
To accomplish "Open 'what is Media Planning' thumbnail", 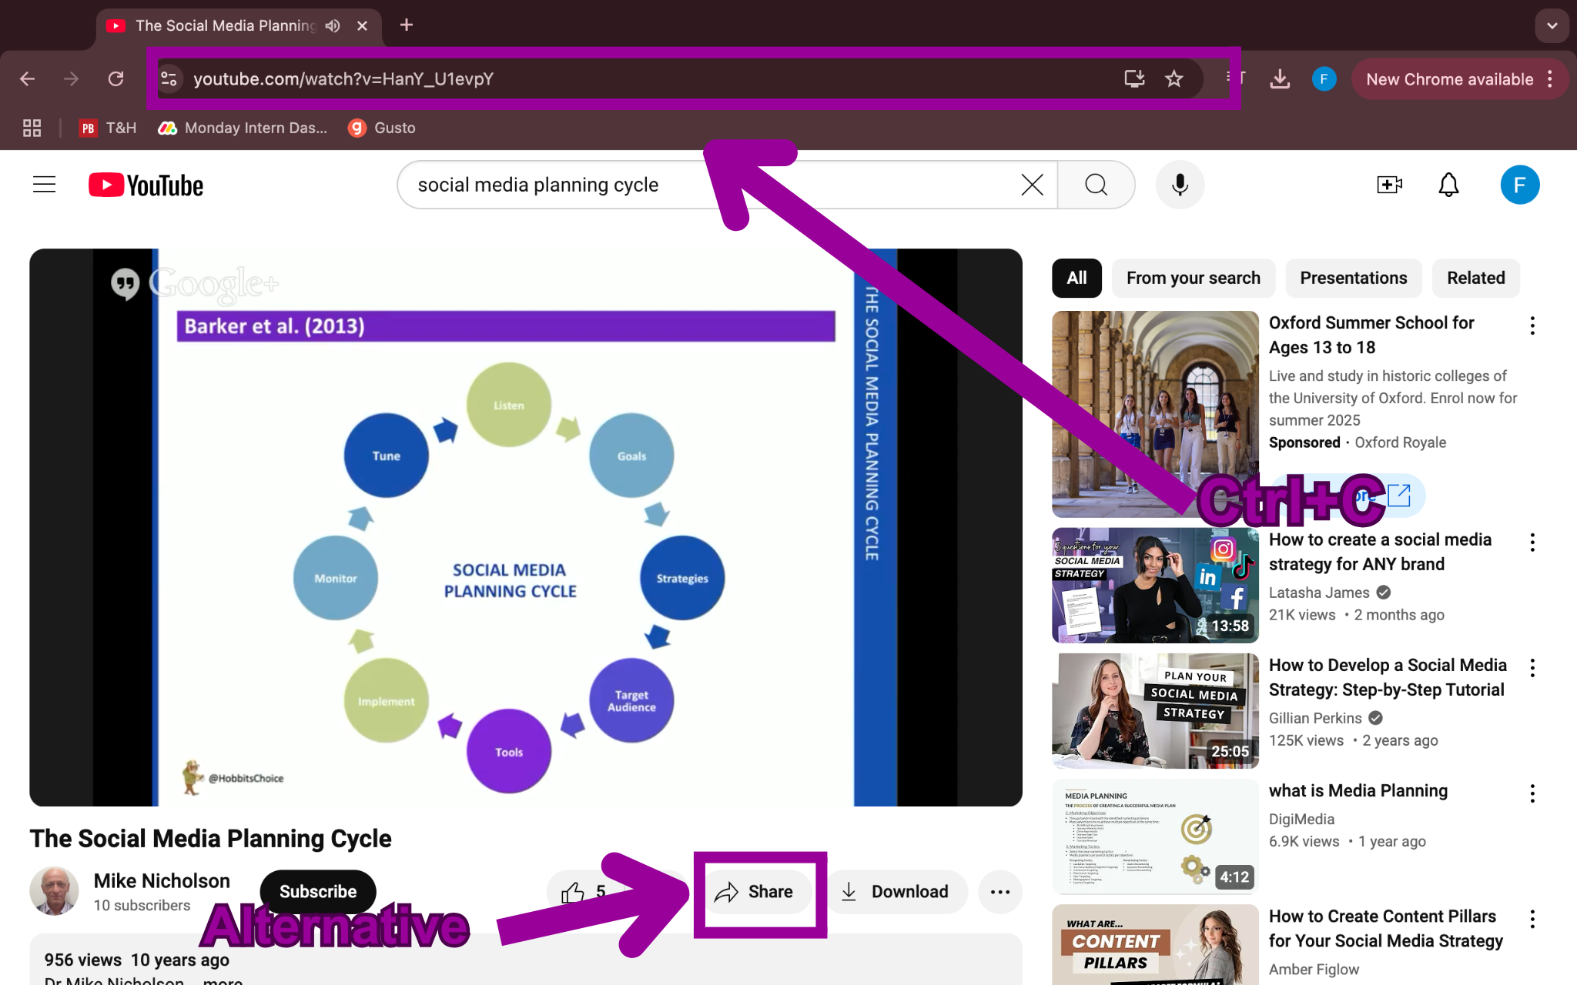I will 1155,836.
